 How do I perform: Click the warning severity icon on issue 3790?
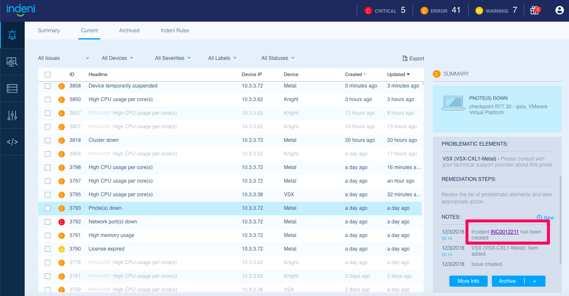[62, 249]
